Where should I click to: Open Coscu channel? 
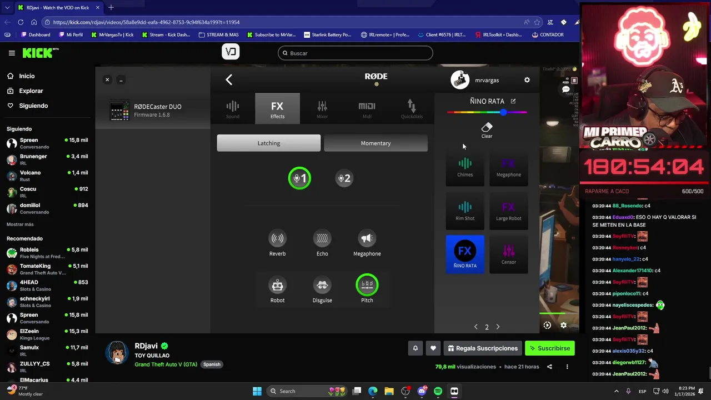tap(47, 192)
